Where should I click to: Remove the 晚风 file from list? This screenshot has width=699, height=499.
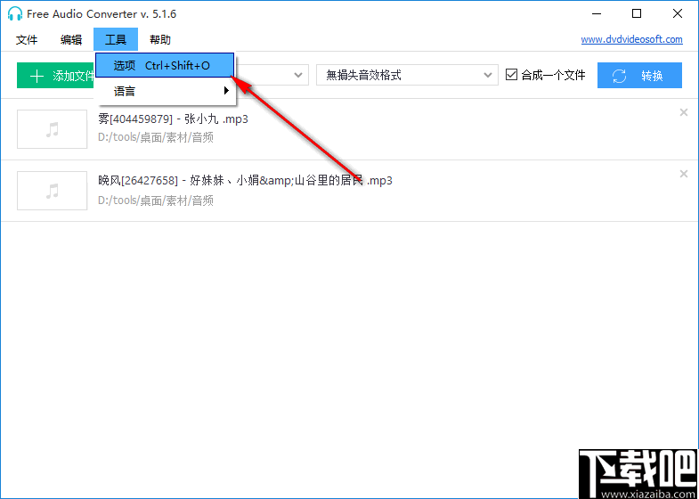pyautogui.click(x=683, y=174)
